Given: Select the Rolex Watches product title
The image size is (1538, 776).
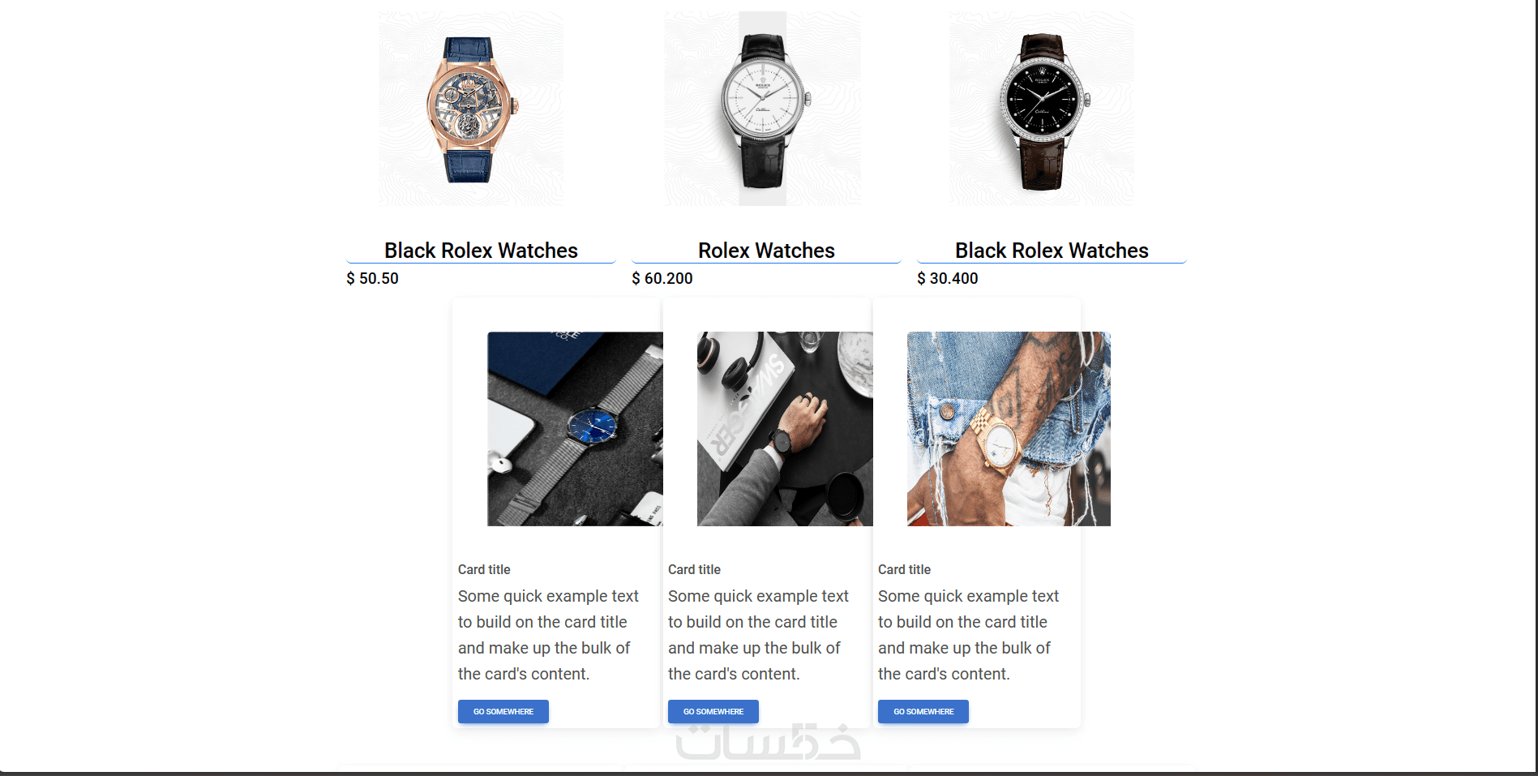Looking at the screenshot, I should pyautogui.click(x=766, y=251).
